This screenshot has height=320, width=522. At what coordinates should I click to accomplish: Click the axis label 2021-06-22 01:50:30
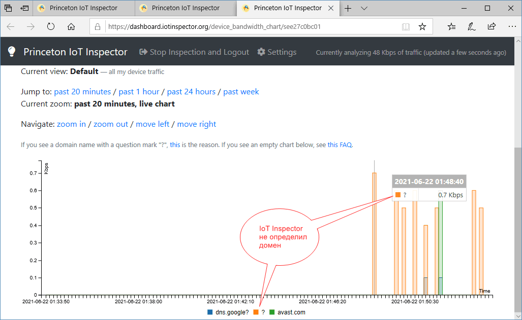click(x=415, y=302)
